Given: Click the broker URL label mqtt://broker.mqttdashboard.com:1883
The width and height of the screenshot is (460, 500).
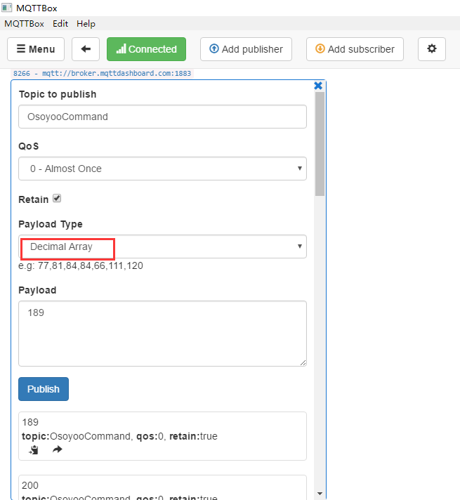Looking at the screenshot, I should click(117, 73).
